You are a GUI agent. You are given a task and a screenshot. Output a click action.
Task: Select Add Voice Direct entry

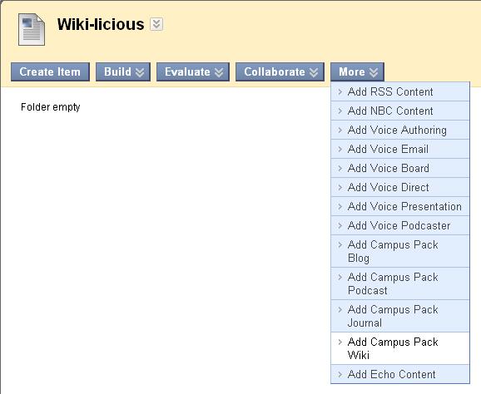(x=400, y=187)
